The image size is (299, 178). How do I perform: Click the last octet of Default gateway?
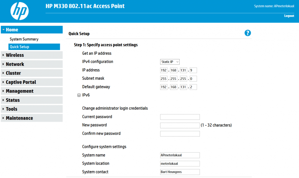pyautogui.click(x=193, y=87)
